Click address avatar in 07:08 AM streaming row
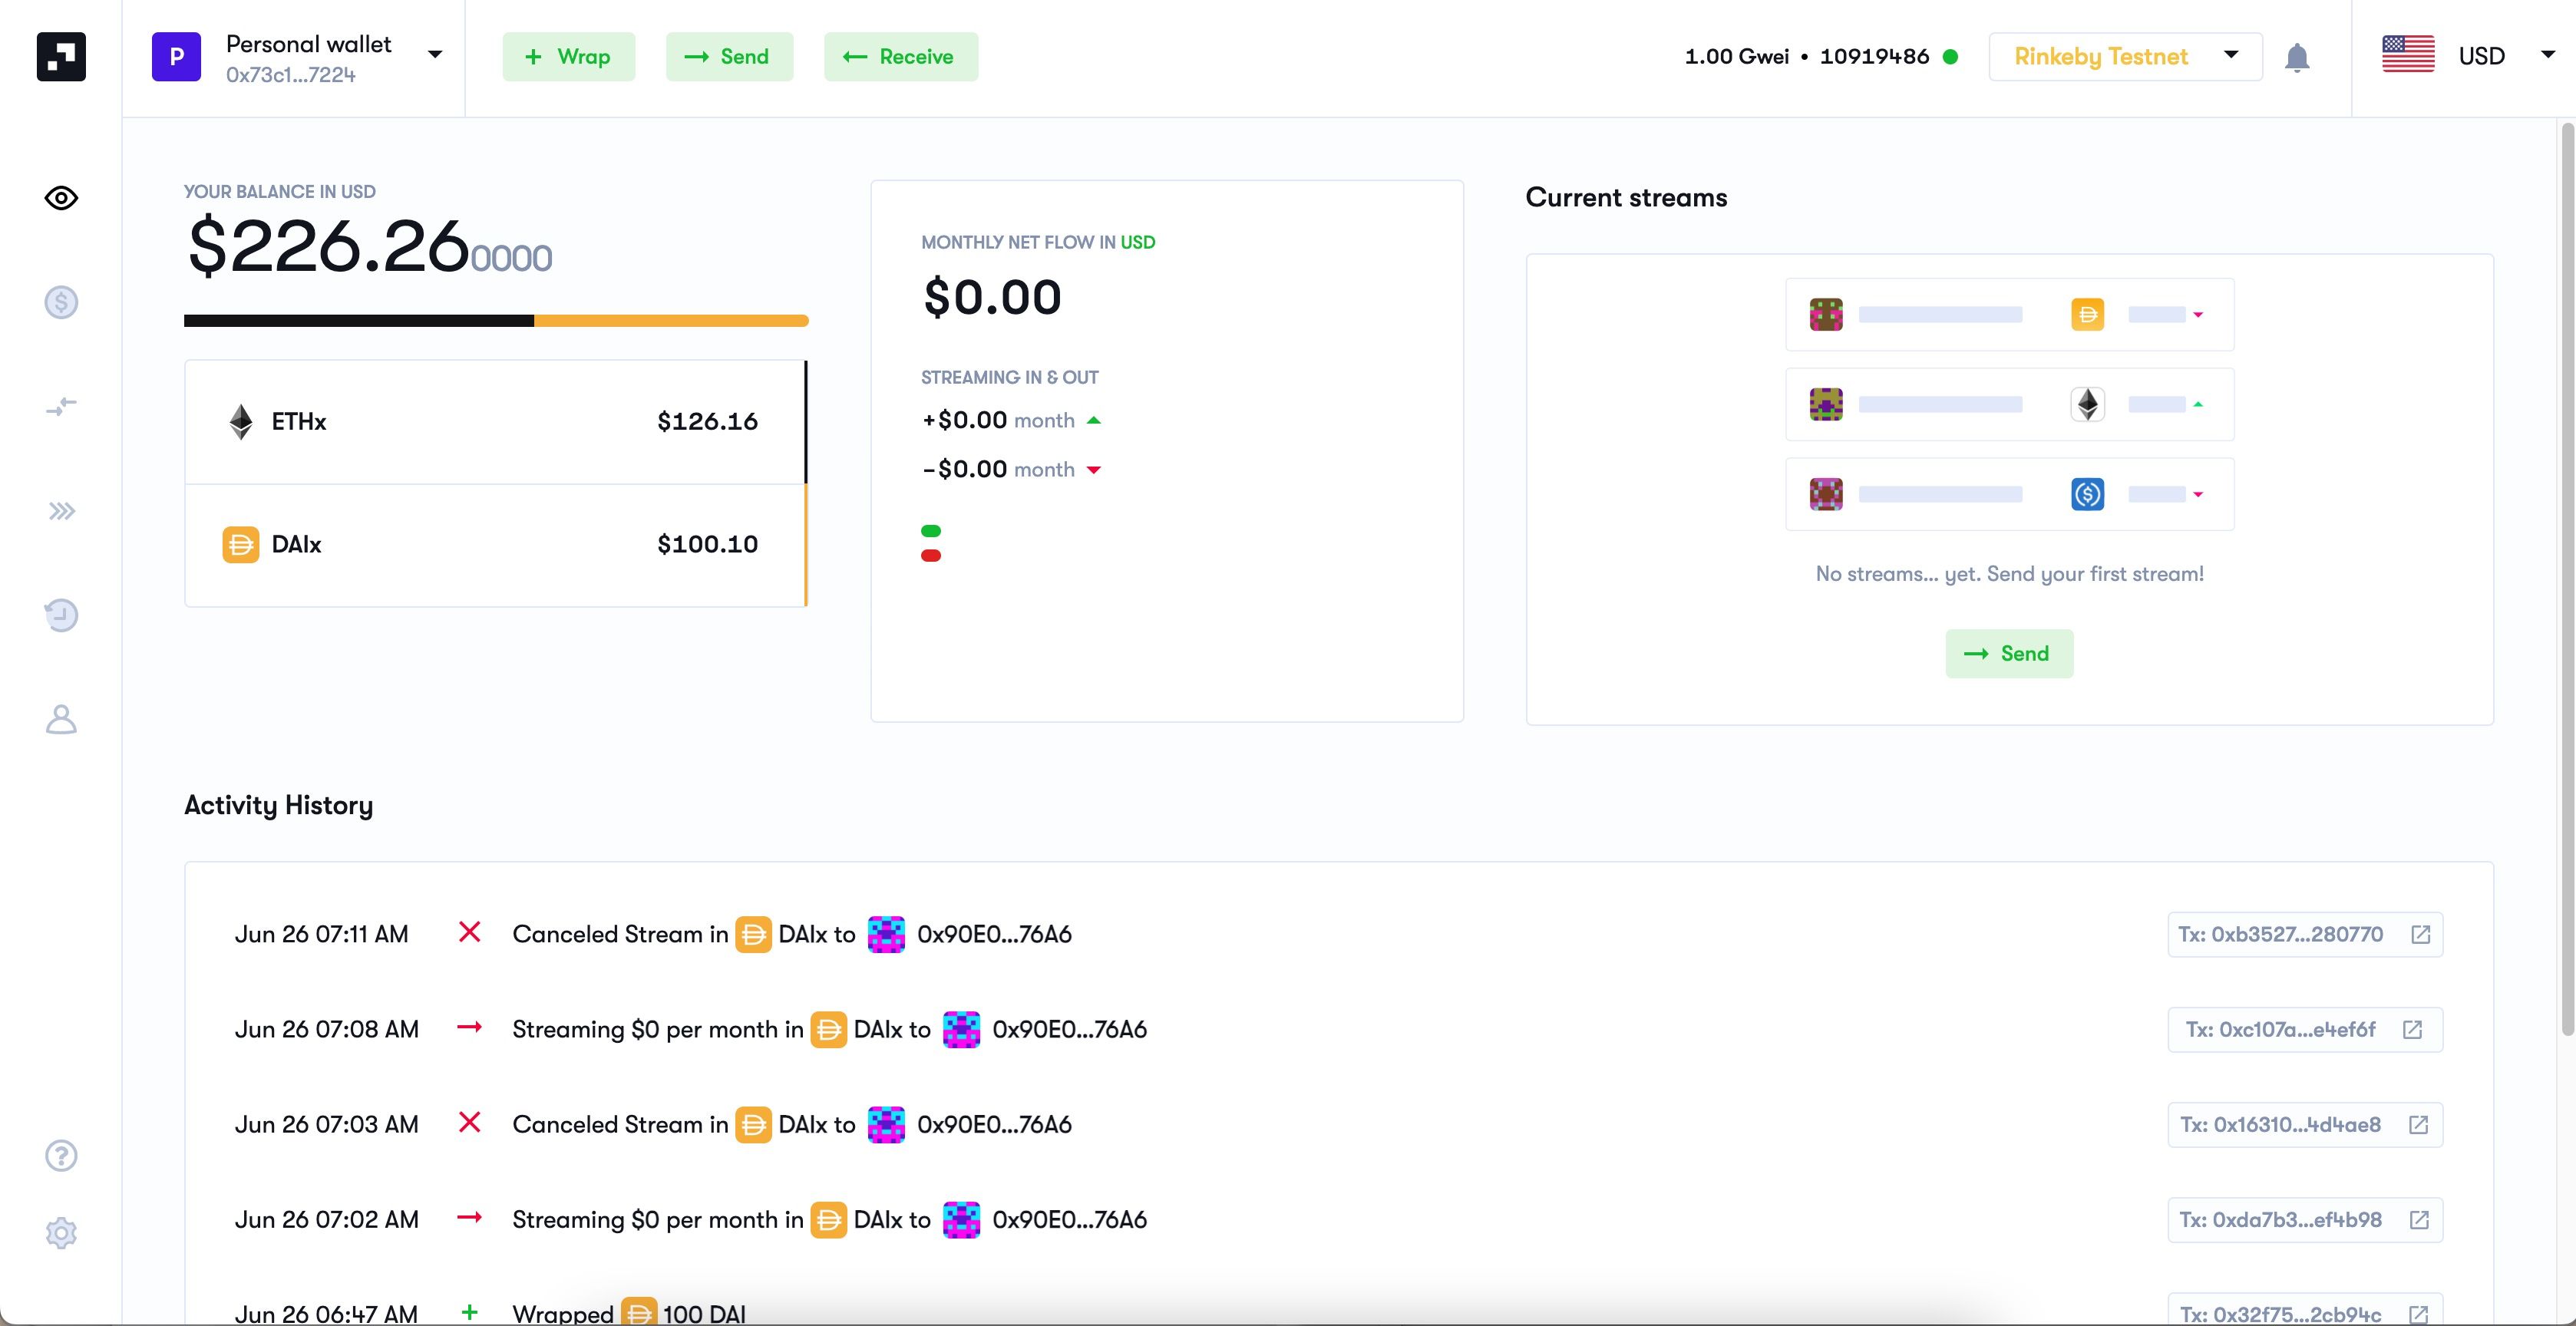The image size is (2576, 1326). 961,1029
